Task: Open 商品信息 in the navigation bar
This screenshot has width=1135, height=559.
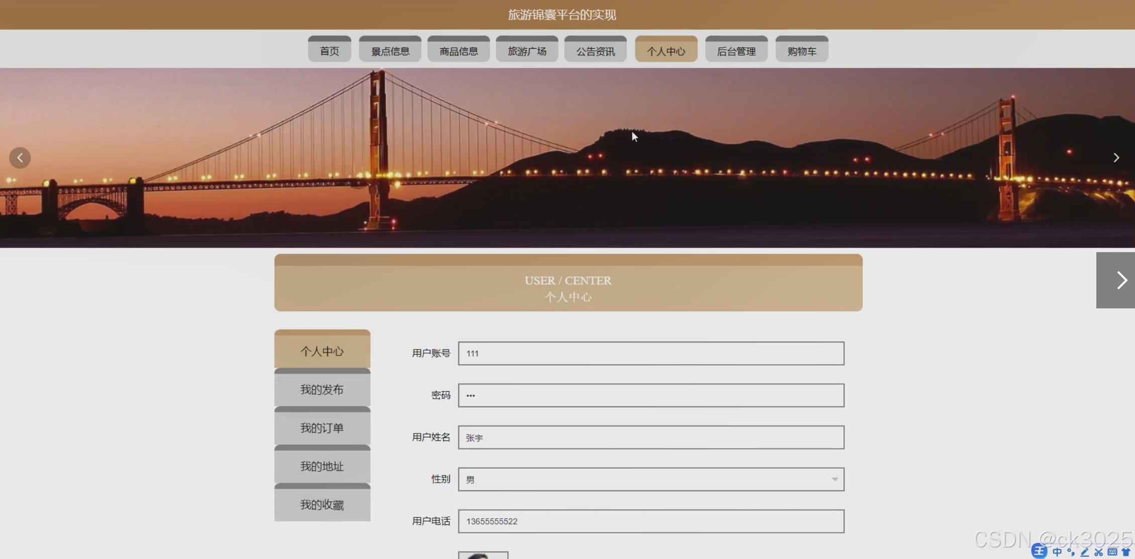Action: click(x=458, y=51)
